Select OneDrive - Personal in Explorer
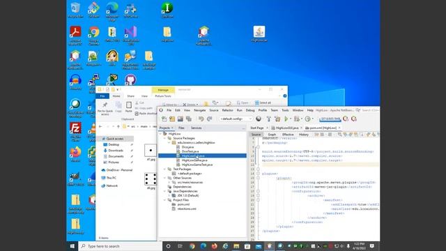 (116, 170)
